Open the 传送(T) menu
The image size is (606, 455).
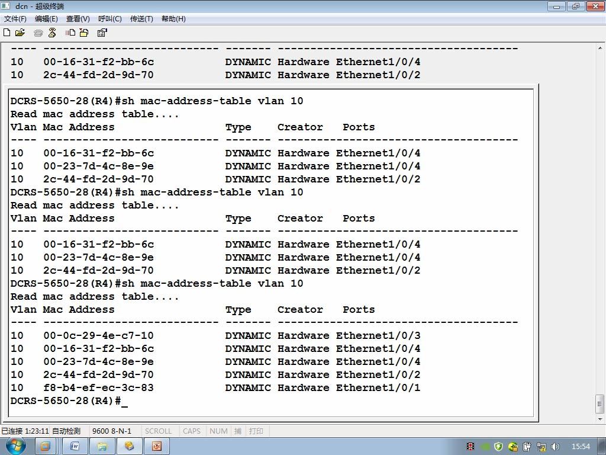tap(141, 18)
